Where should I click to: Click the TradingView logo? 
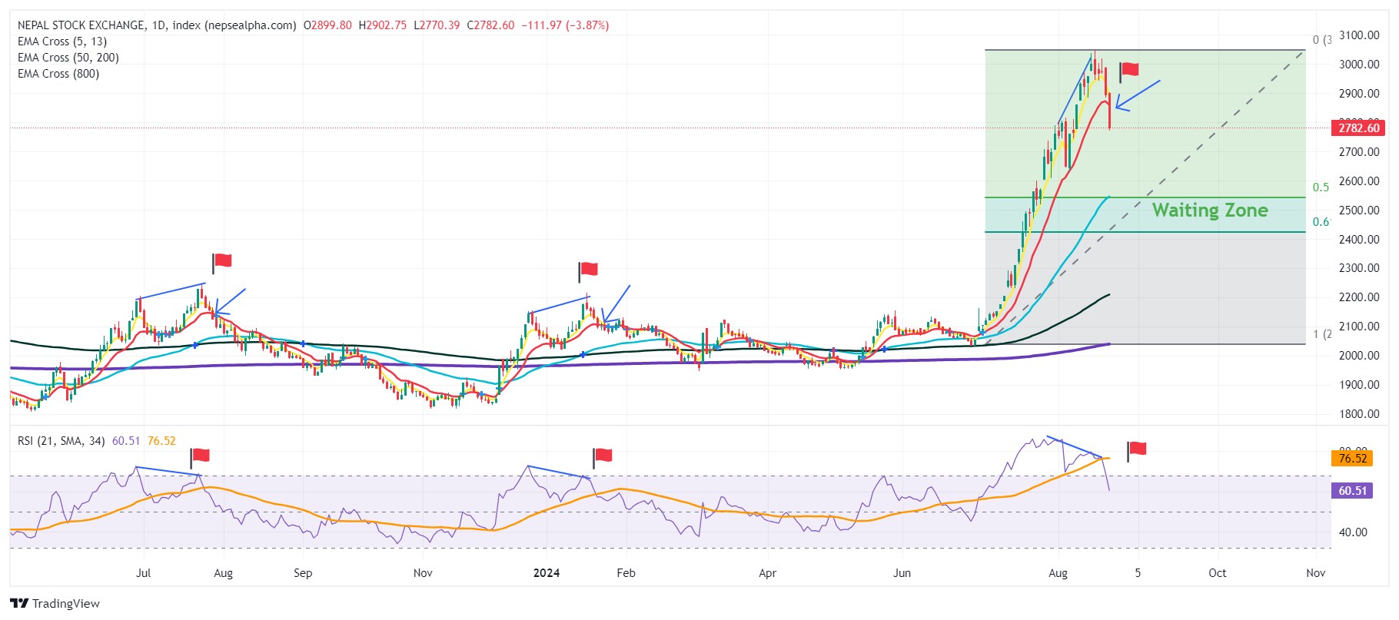point(55,603)
